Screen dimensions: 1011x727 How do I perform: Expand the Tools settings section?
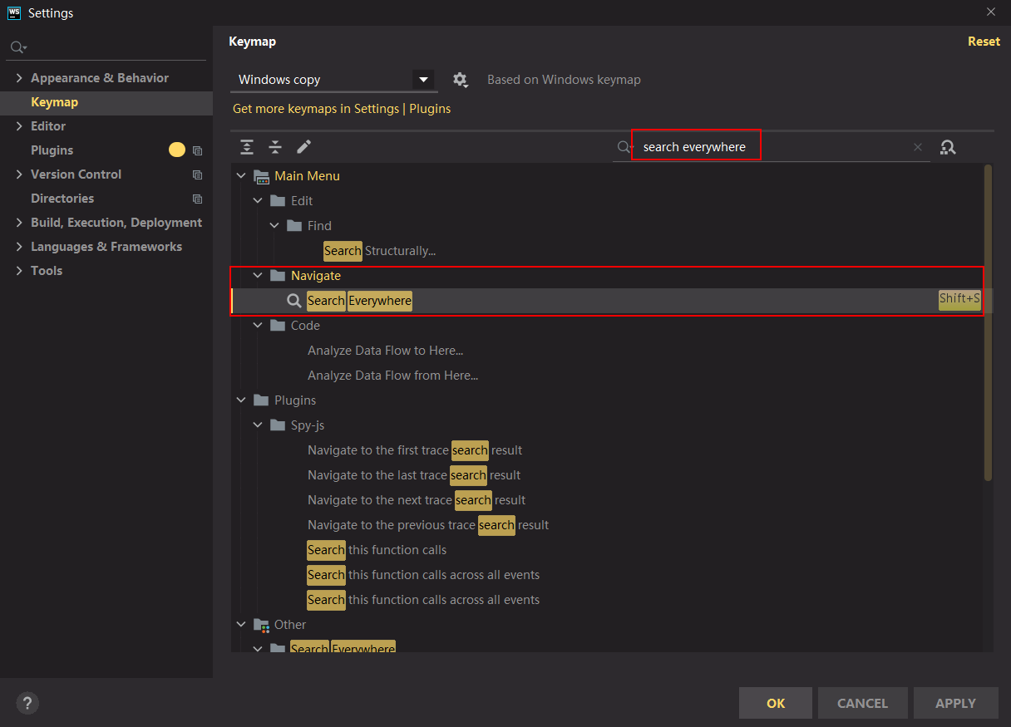[19, 271]
